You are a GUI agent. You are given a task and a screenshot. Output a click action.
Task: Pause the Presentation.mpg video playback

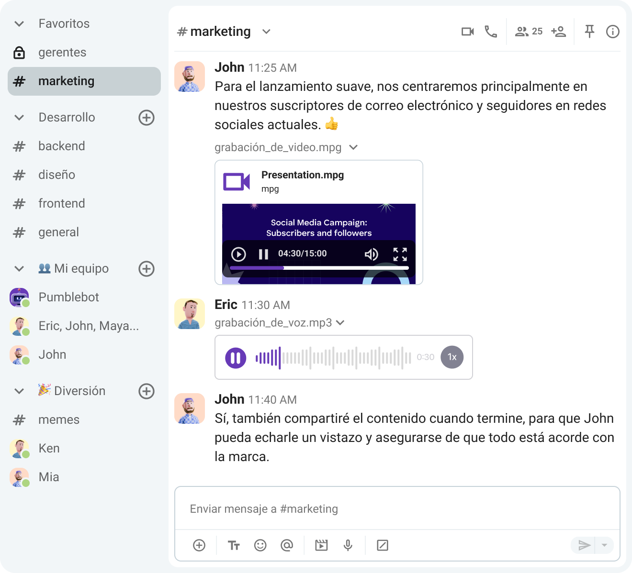[x=262, y=254]
